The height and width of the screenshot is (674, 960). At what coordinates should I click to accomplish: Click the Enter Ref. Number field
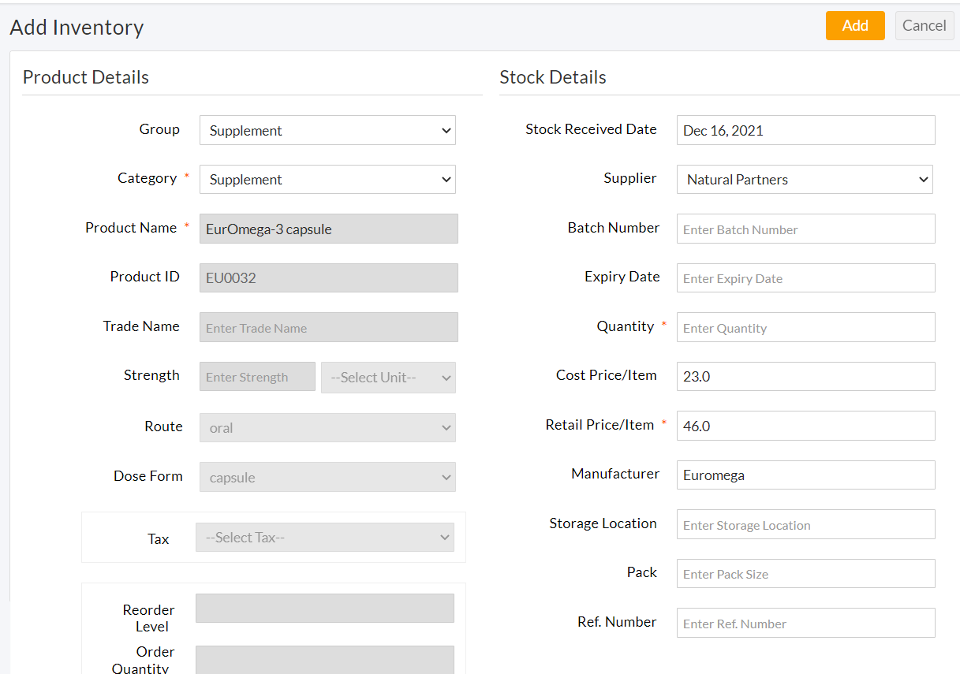[805, 623]
